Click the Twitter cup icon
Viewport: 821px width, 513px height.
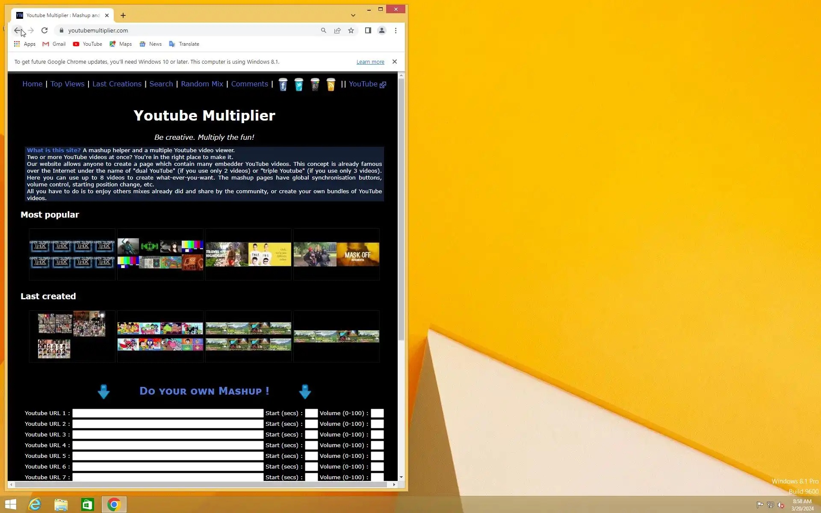click(x=299, y=85)
